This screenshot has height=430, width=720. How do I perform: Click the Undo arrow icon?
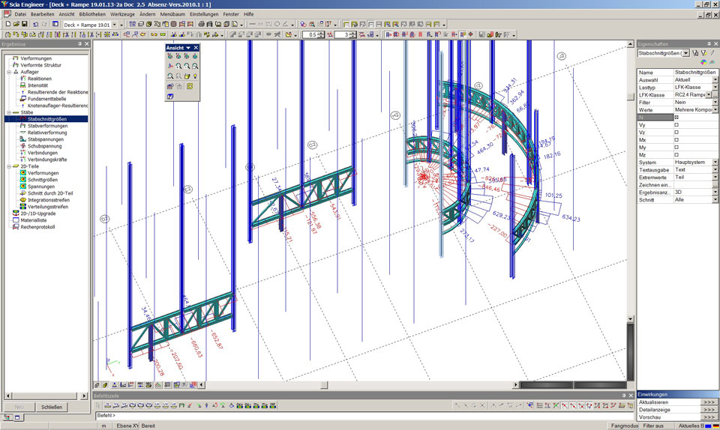pos(36,24)
